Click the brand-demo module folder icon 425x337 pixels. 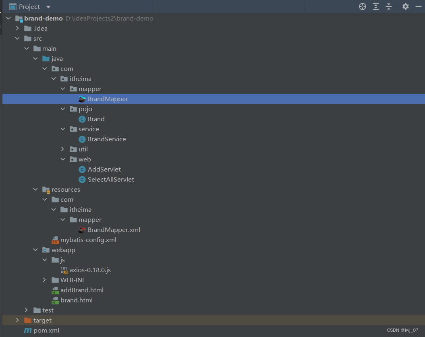[19, 19]
